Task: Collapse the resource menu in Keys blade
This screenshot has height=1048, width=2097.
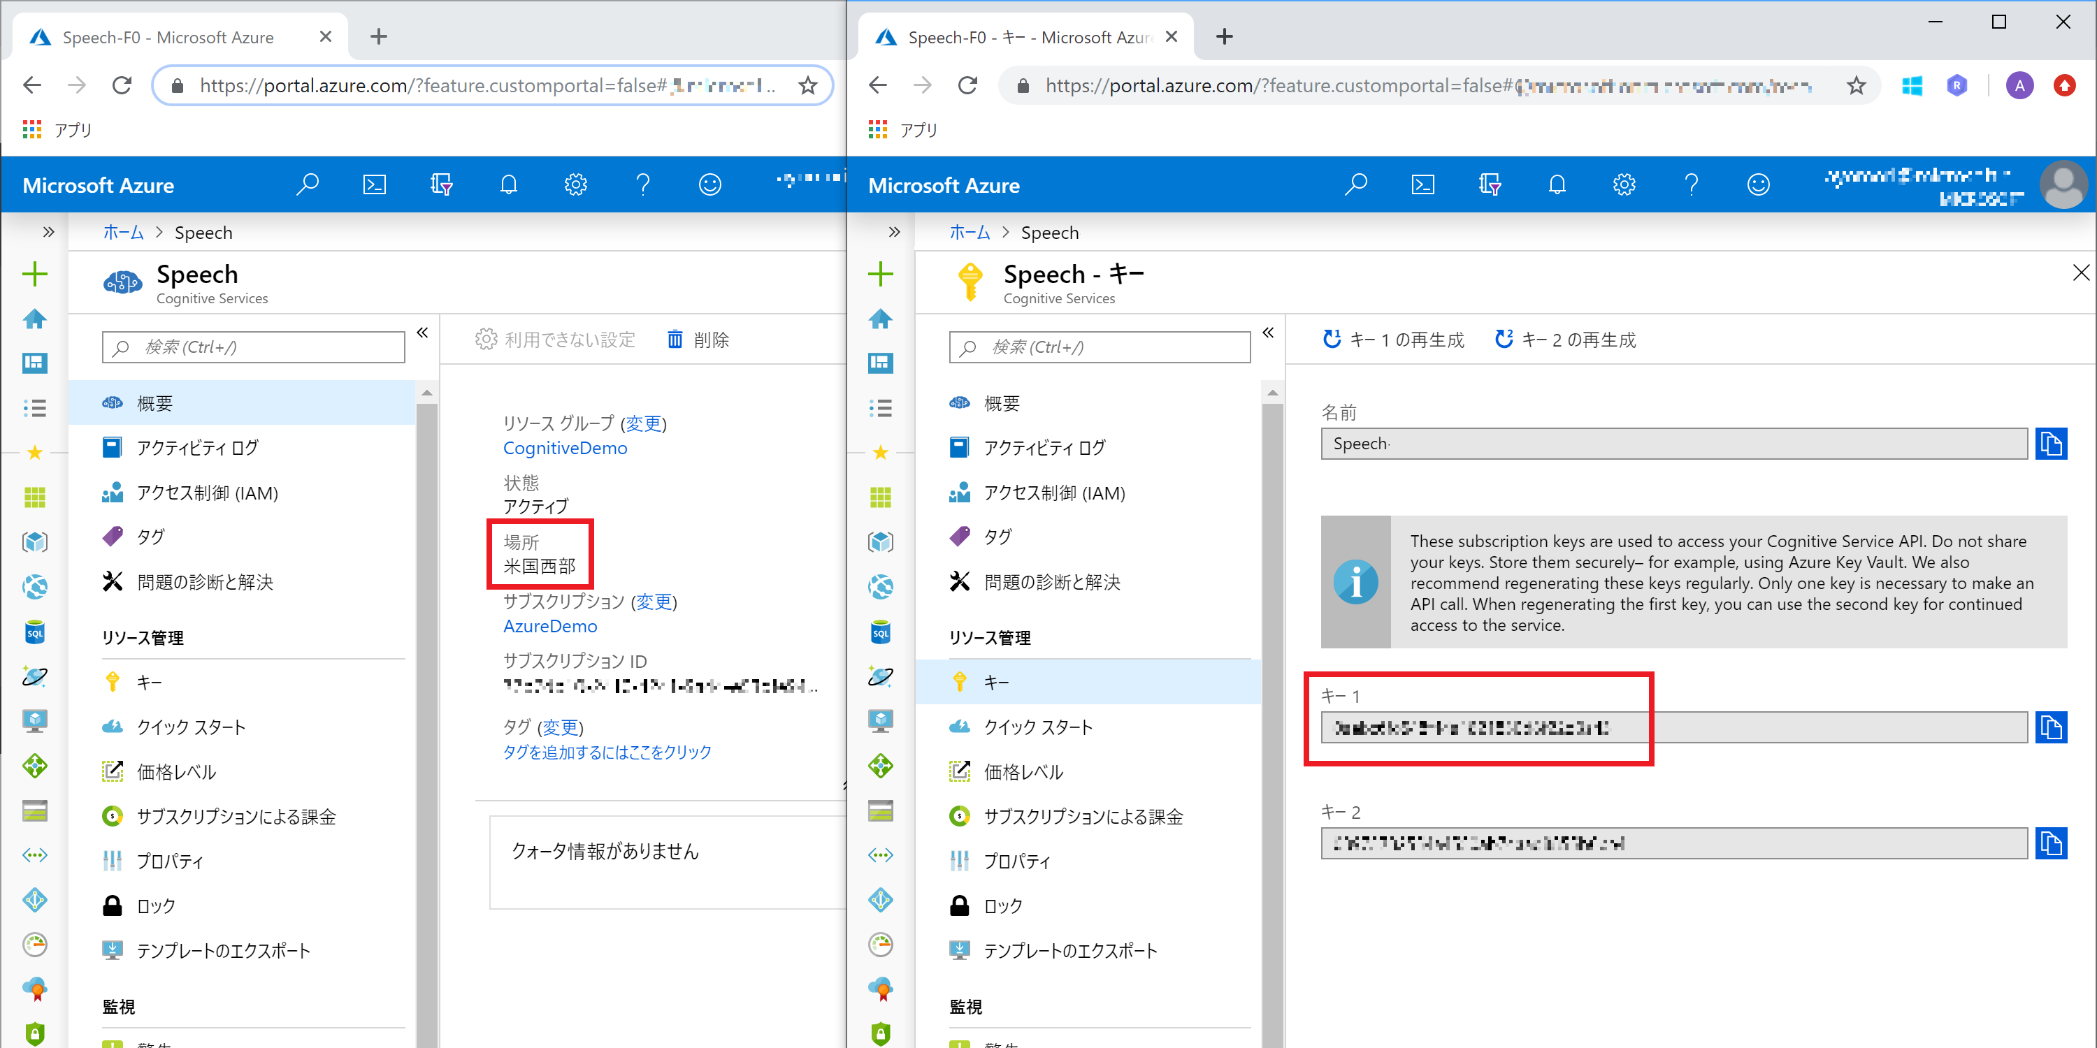Action: coord(1268,333)
